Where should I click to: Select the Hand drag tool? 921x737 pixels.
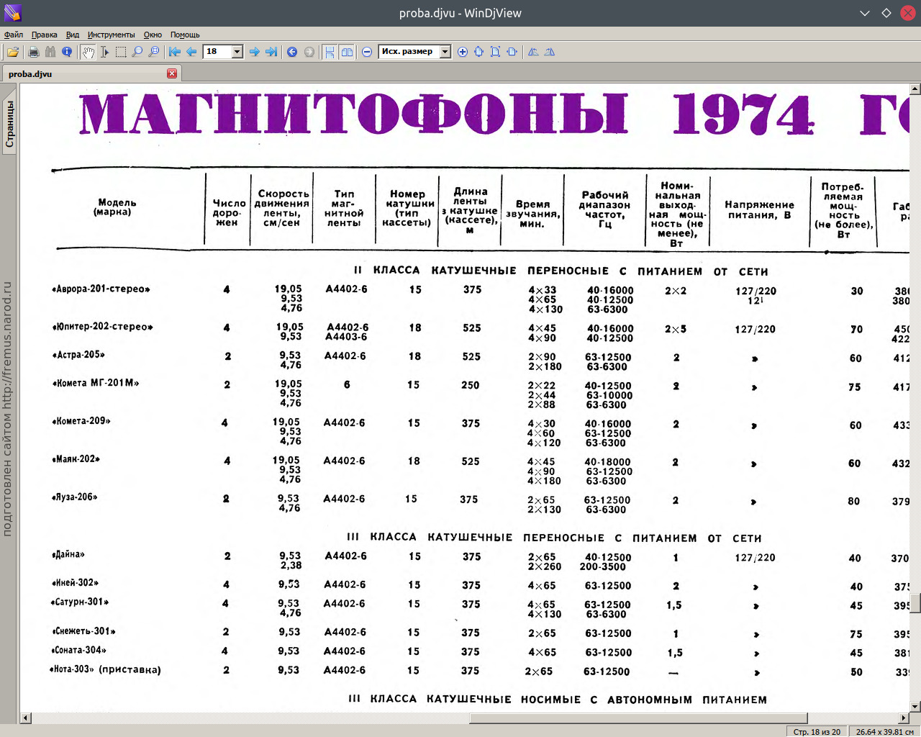pos(88,52)
